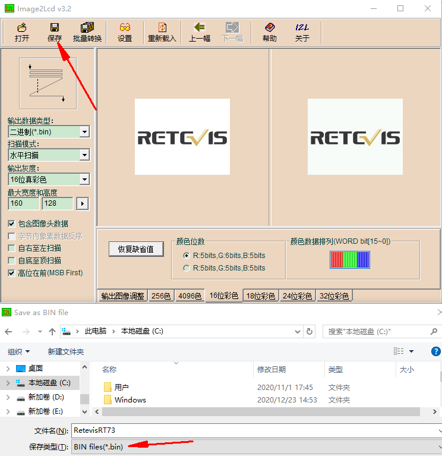Go to previous image (上一幅)

point(200,32)
